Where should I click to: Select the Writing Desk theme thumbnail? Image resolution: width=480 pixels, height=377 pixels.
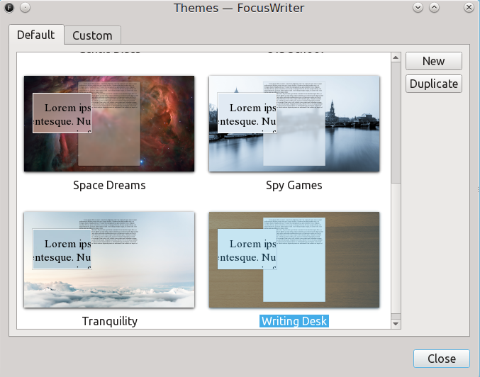(x=294, y=259)
